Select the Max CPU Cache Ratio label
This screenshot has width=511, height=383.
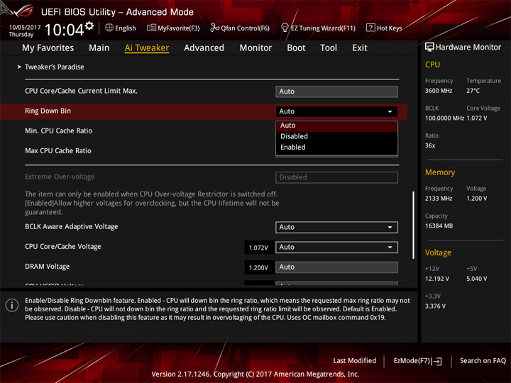58,151
